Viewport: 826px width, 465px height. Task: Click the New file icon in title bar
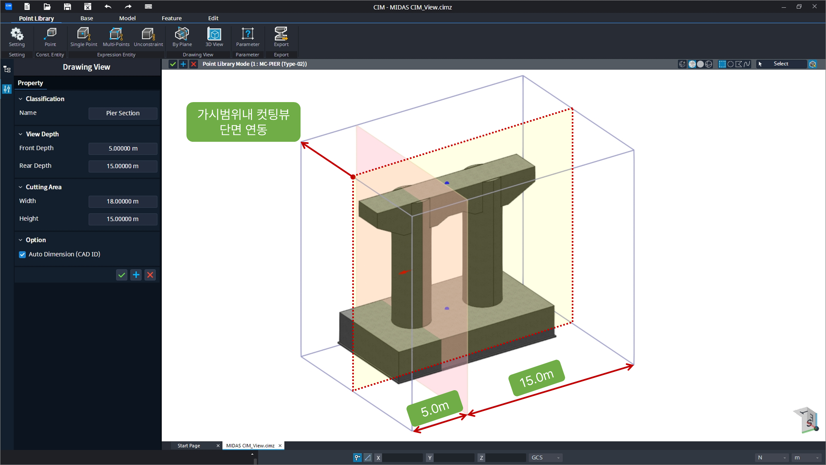coord(27,7)
